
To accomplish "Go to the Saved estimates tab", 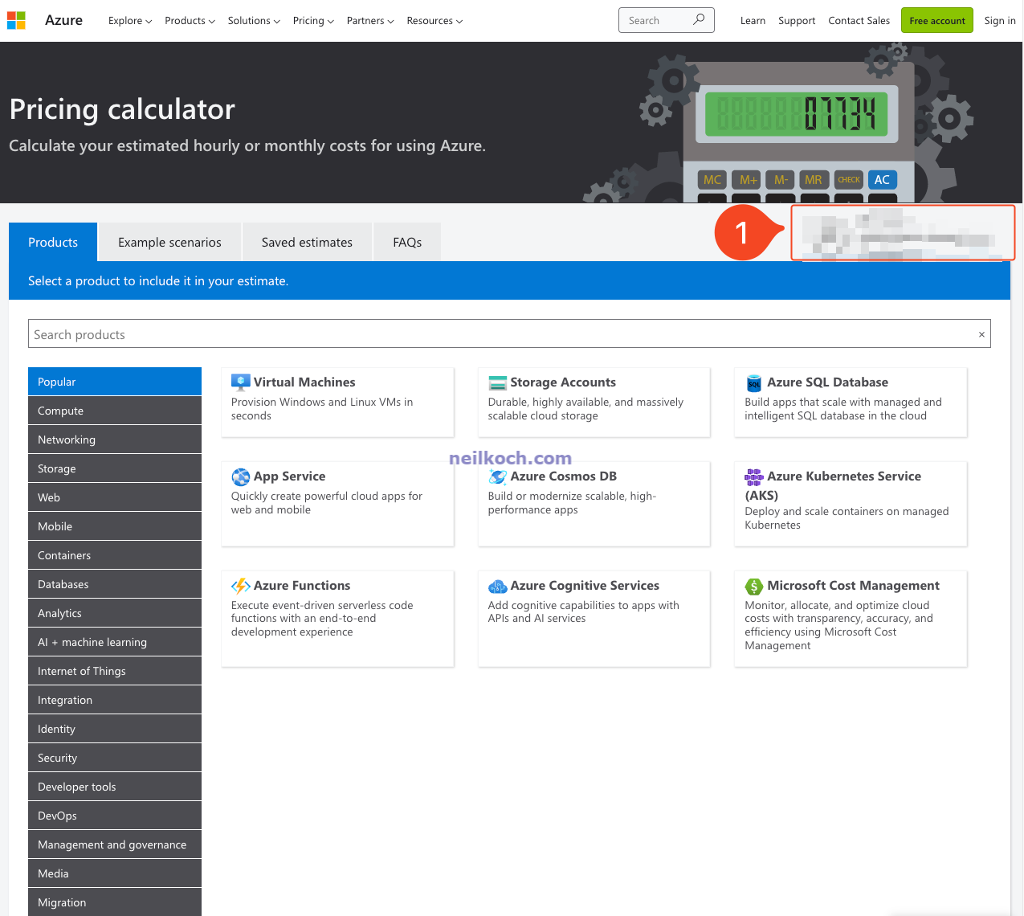I will point(307,242).
